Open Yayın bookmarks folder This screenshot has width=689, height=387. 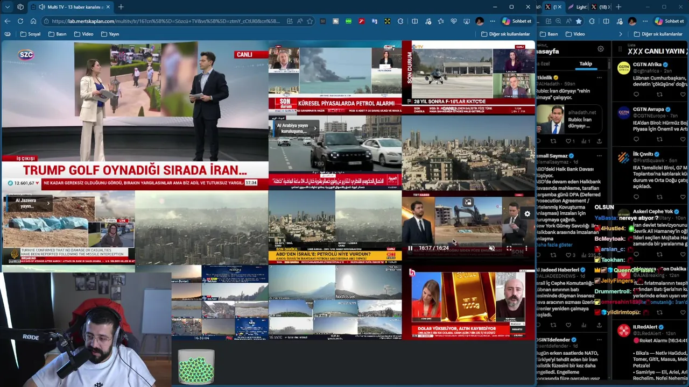110,34
